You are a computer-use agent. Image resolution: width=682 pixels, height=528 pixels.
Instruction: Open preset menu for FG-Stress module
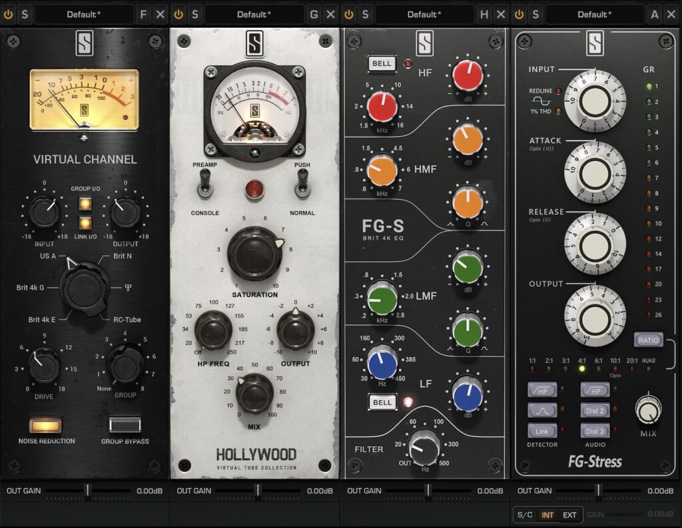pyautogui.click(x=595, y=15)
